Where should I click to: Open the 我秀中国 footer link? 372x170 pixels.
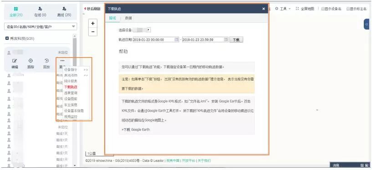[x=173, y=160]
